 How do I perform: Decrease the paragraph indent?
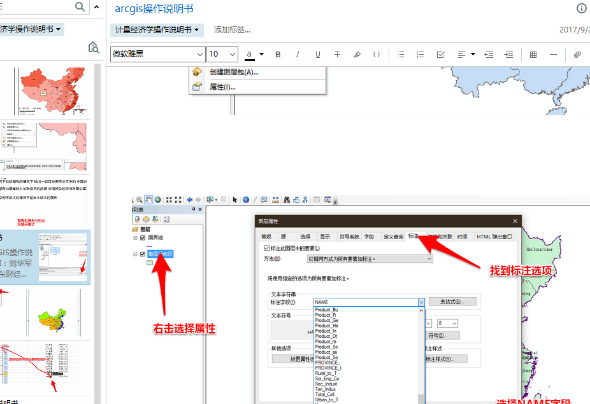pyautogui.click(x=489, y=55)
